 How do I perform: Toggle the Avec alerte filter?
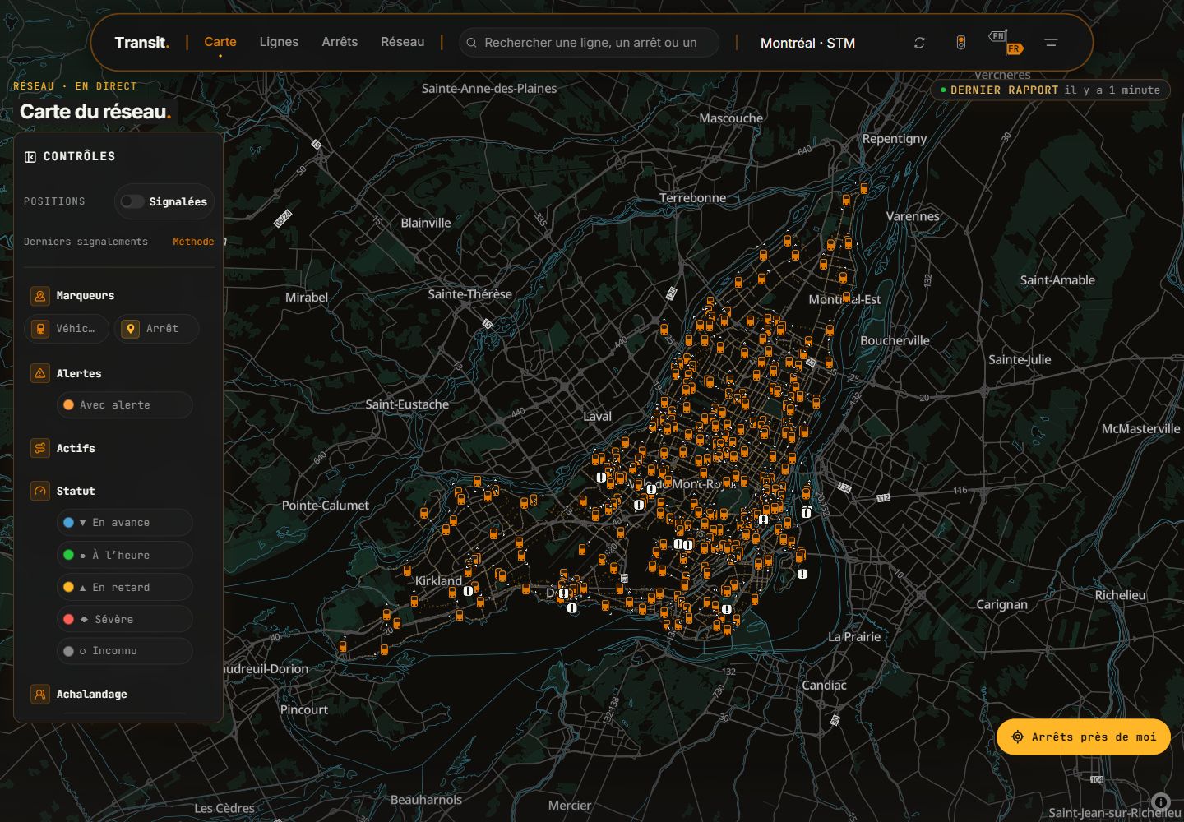tap(124, 405)
